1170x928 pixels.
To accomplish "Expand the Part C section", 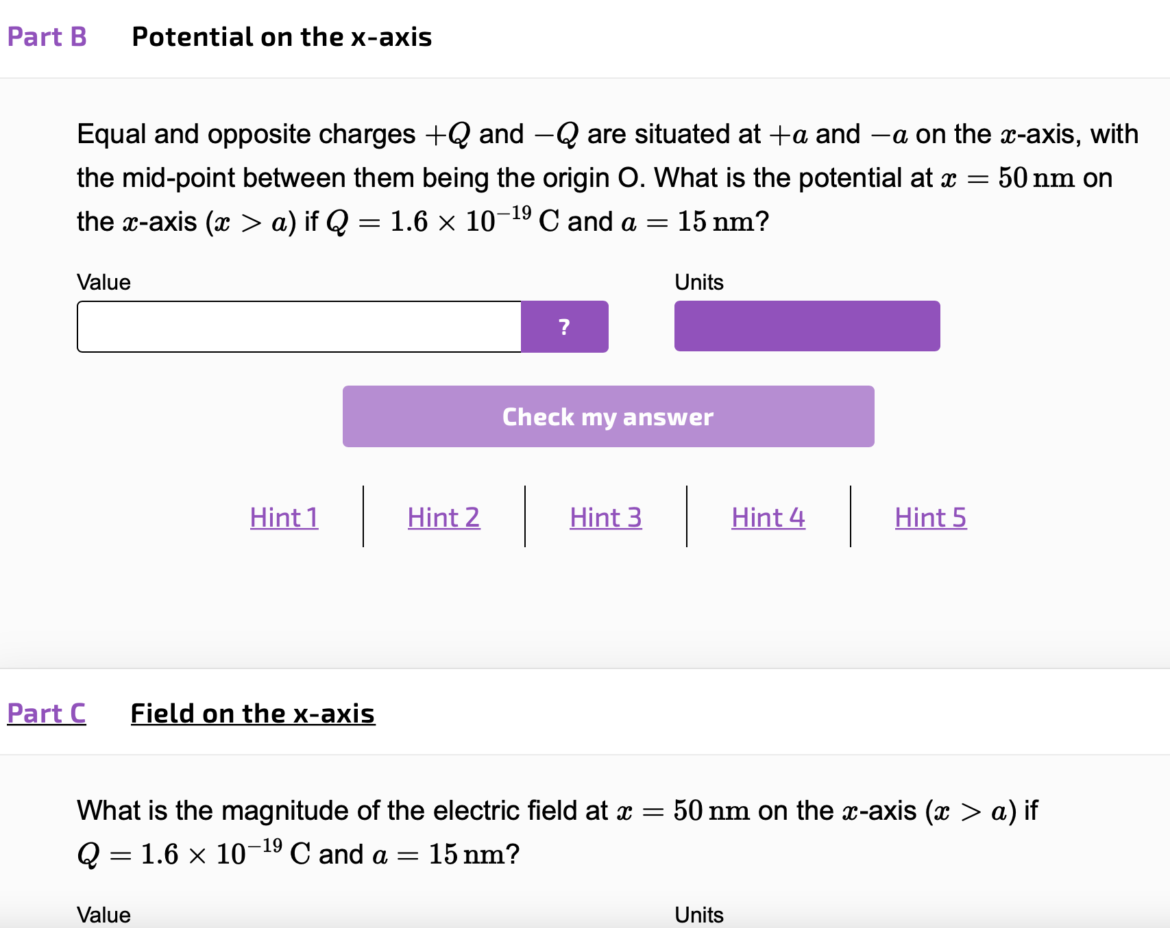I will point(45,713).
